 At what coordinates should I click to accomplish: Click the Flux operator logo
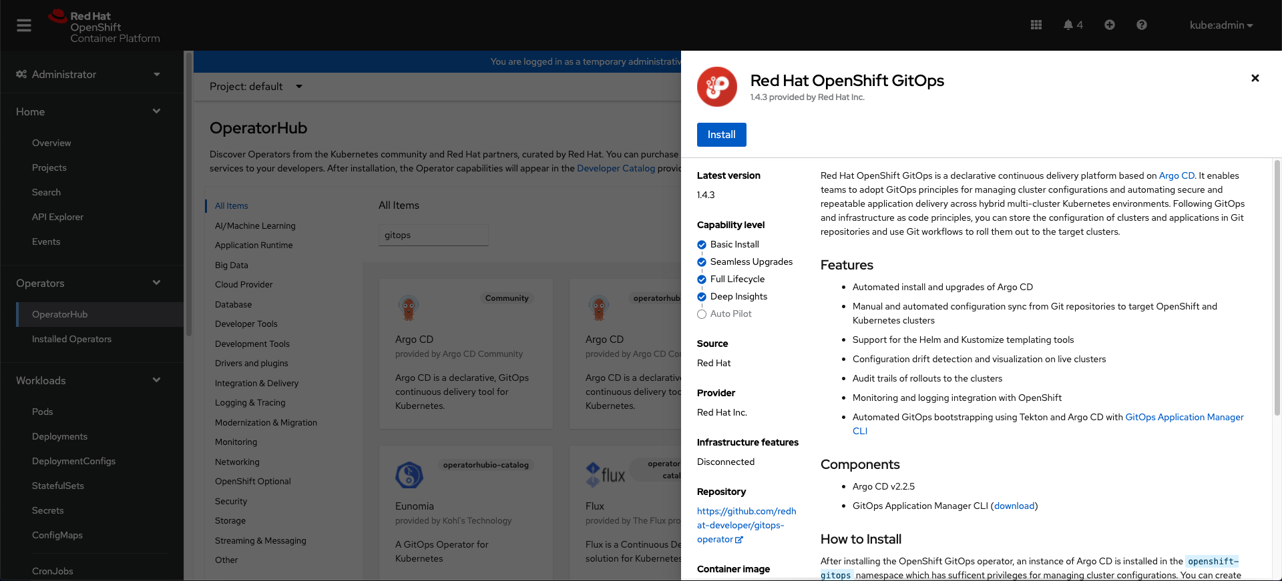click(x=605, y=474)
